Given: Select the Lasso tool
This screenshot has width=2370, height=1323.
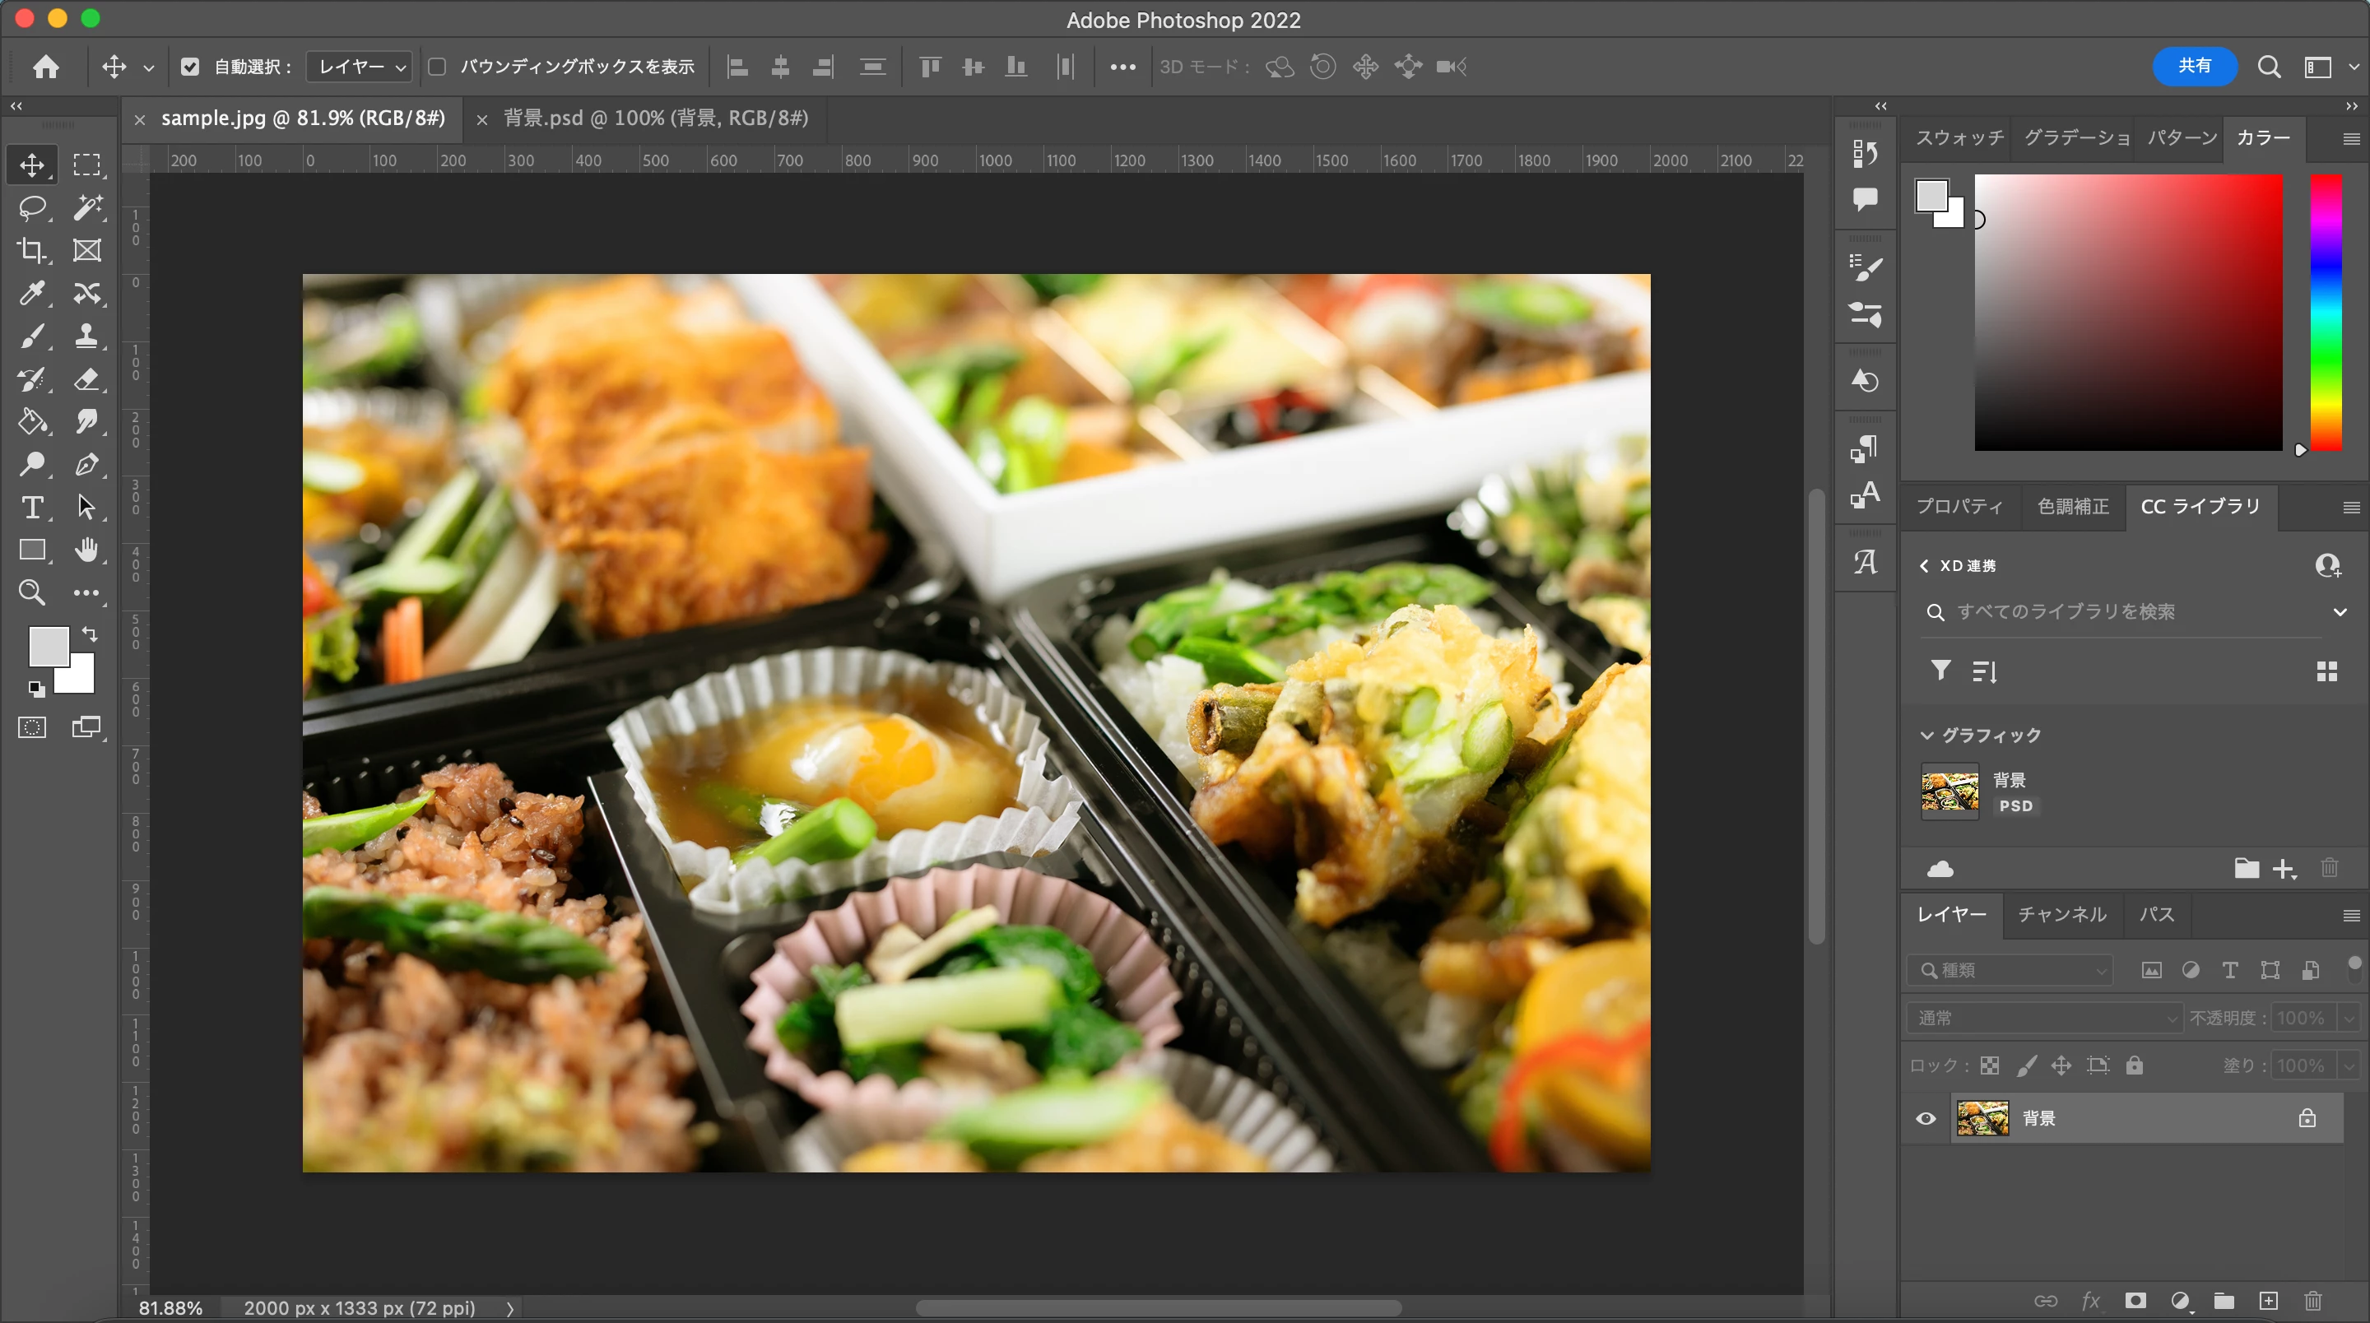Looking at the screenshot, I should (32, 208).
